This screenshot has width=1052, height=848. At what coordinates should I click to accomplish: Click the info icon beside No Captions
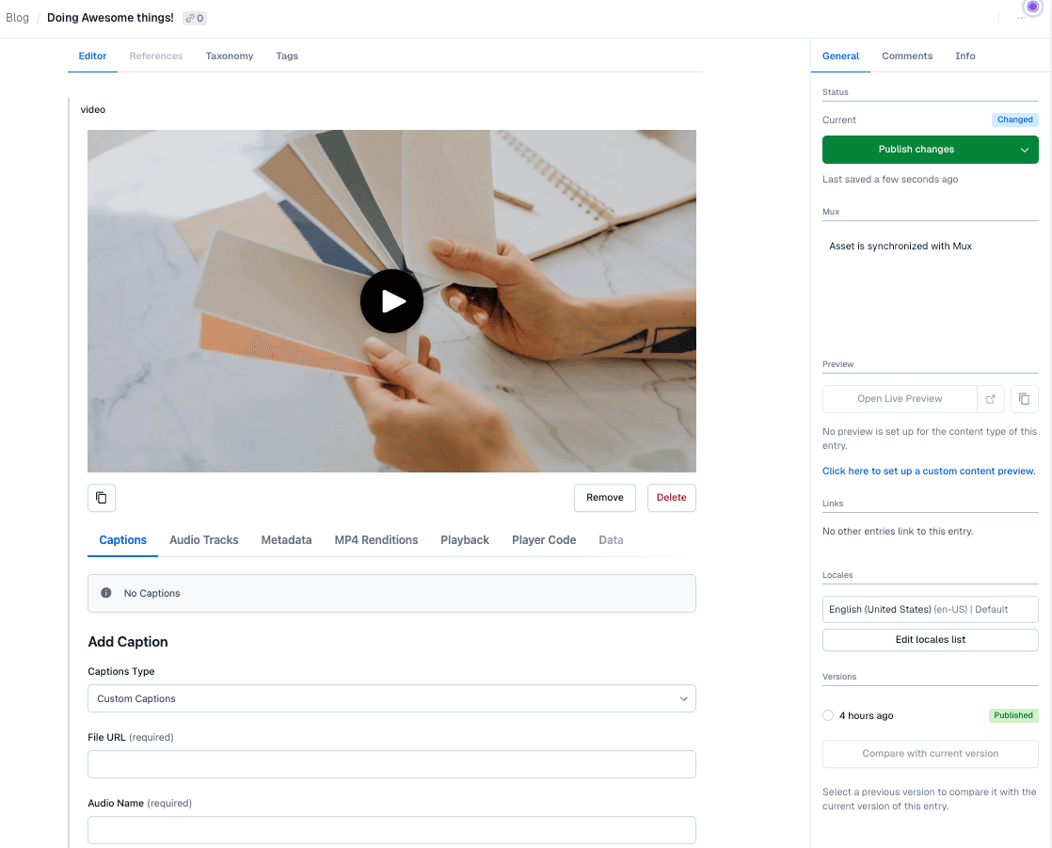pos(106,594)
